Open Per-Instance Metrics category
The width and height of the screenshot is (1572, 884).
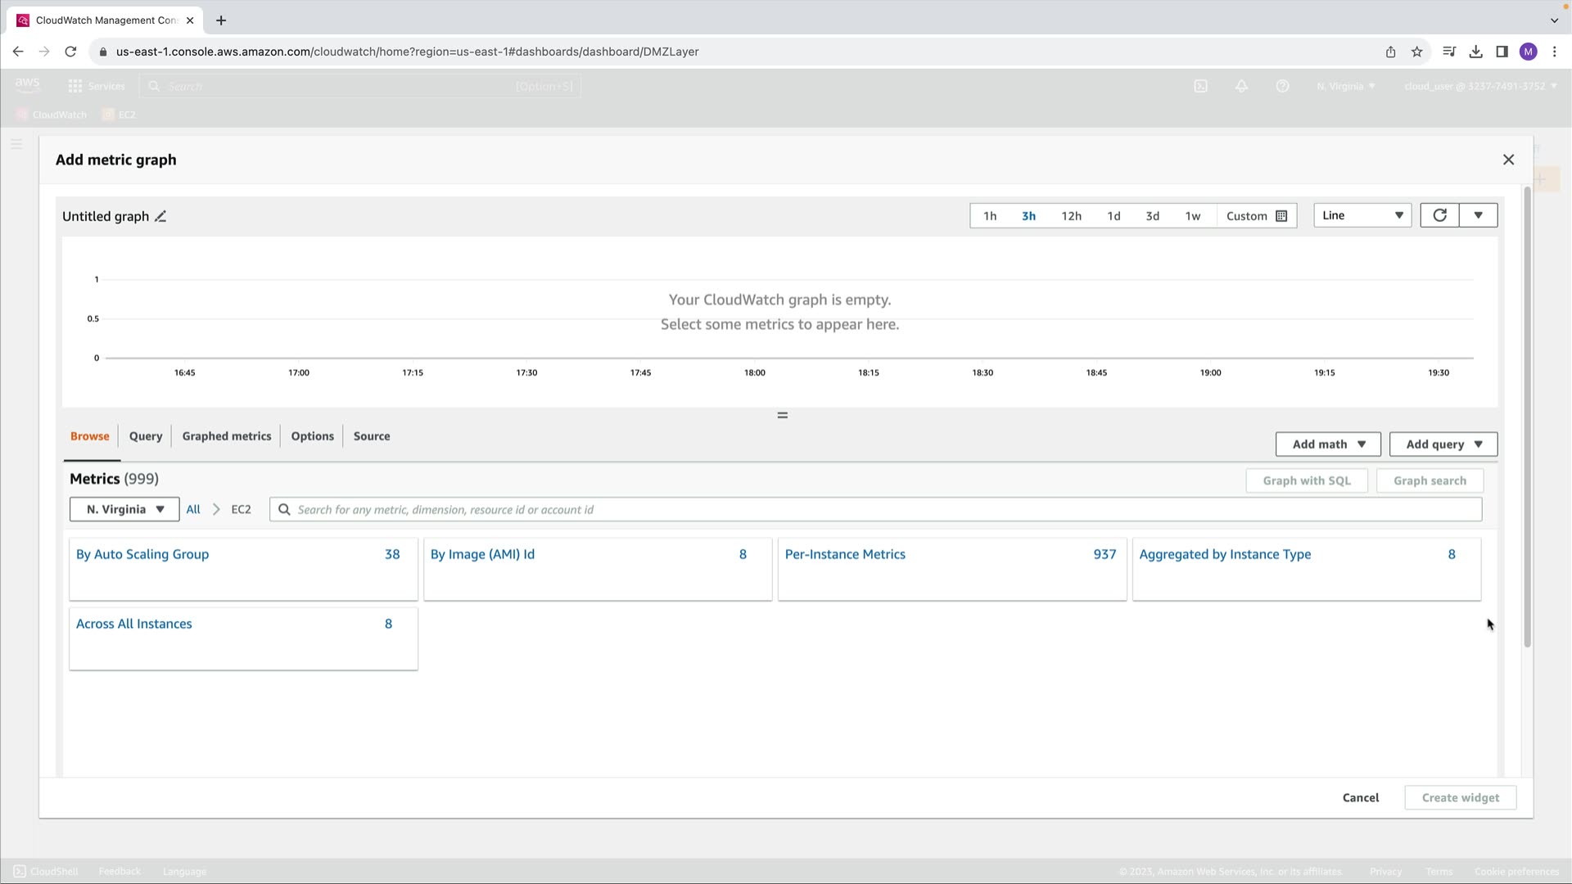coord(844,554)
